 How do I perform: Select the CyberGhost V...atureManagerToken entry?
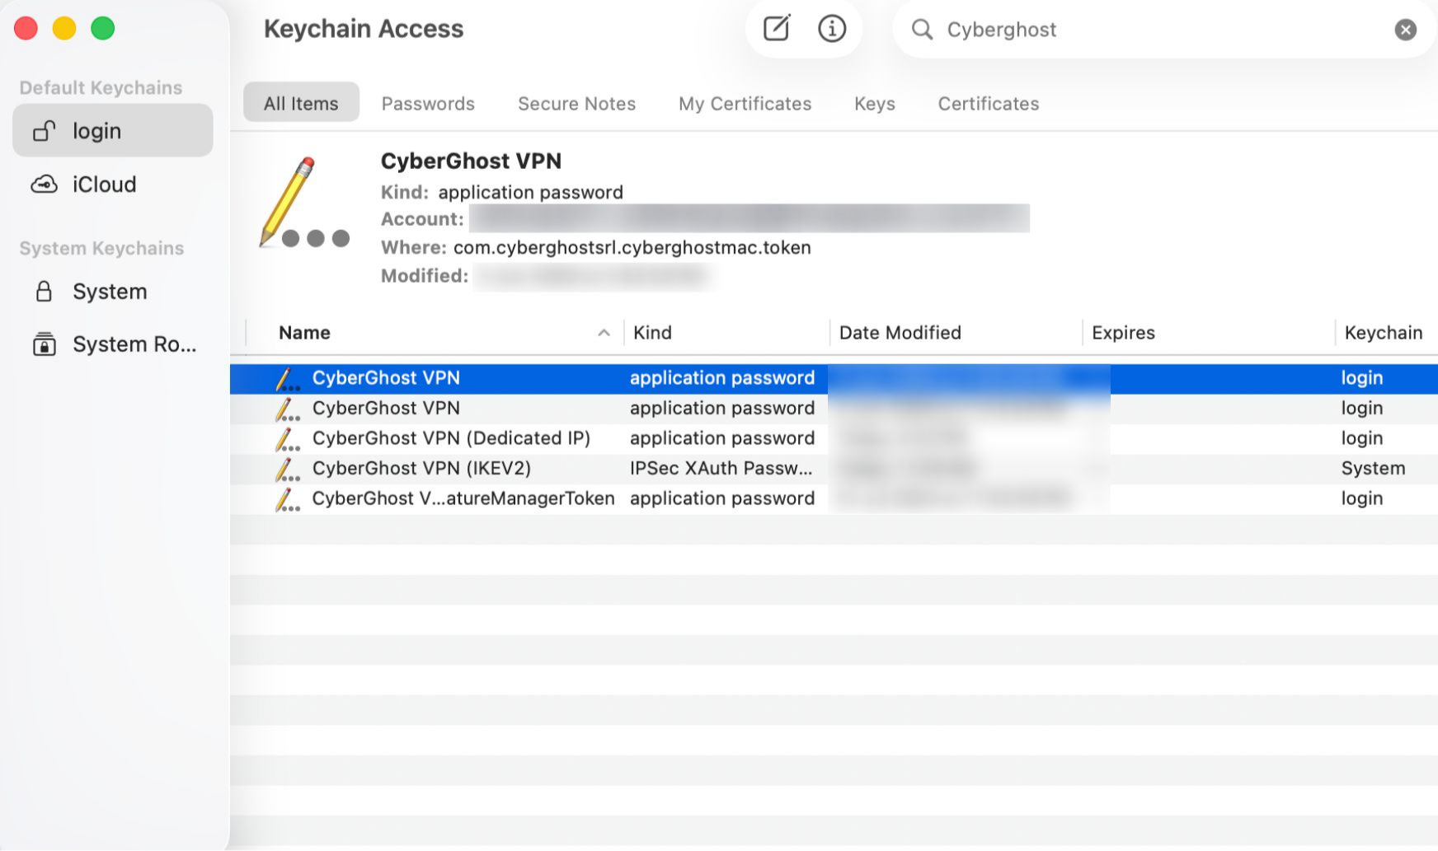pos(834,498)
